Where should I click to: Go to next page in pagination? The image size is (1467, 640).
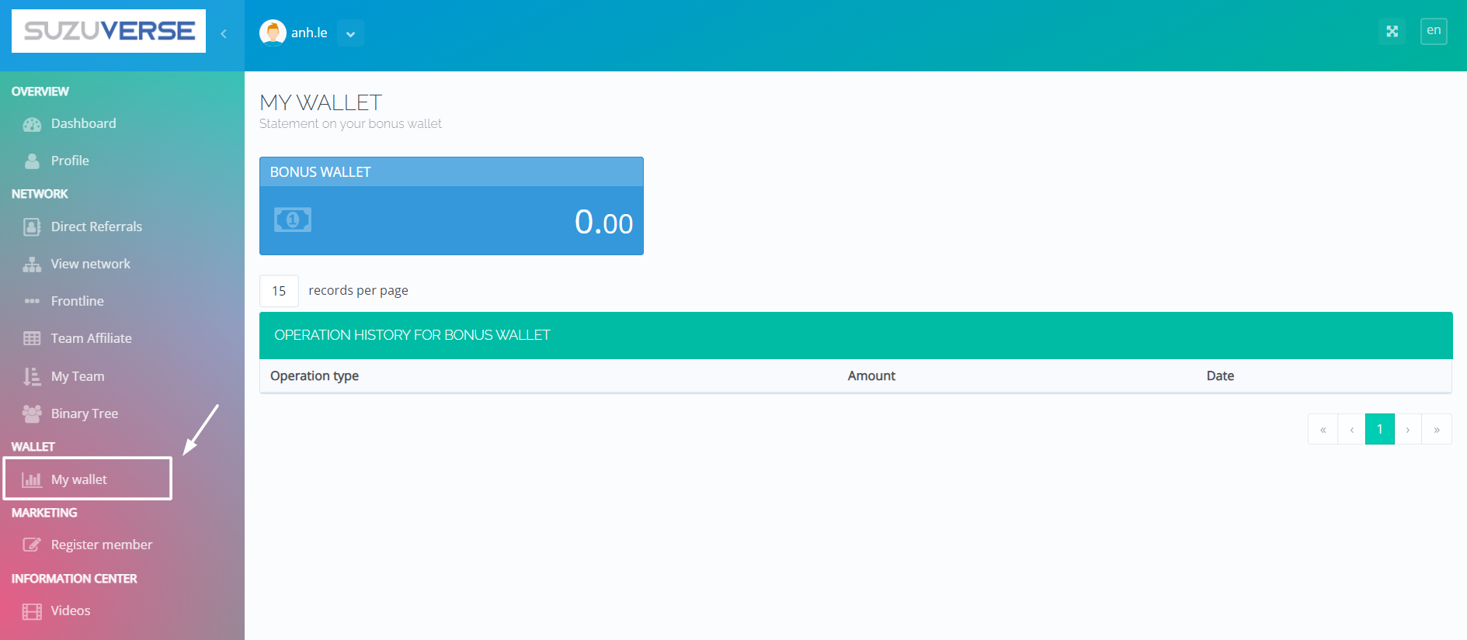click(1407, 429)
